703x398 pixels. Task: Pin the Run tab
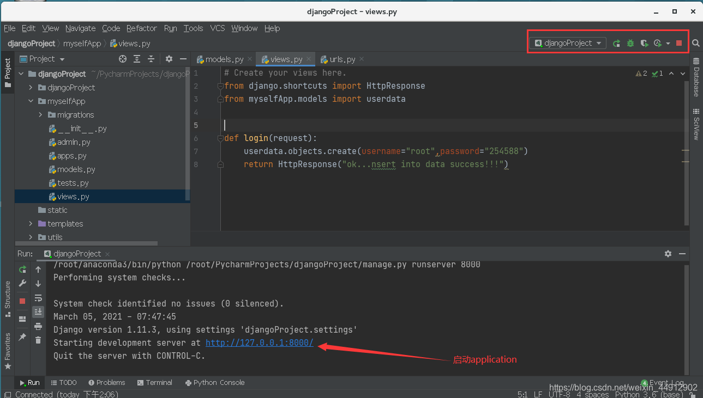coord(22,338)
